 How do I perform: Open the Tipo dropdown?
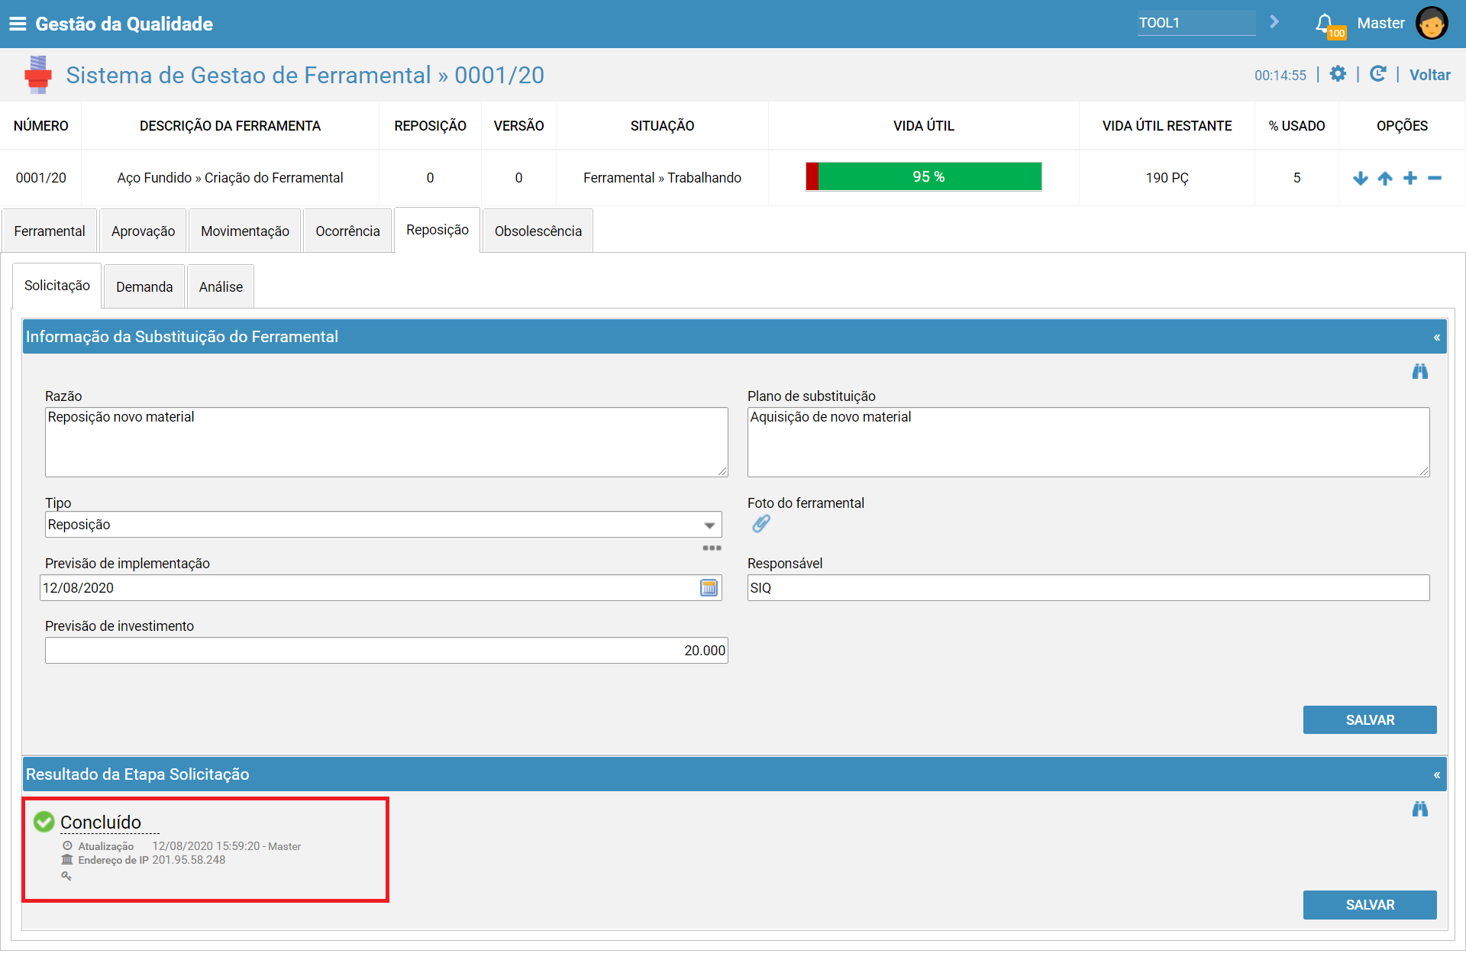click(383, 525)
